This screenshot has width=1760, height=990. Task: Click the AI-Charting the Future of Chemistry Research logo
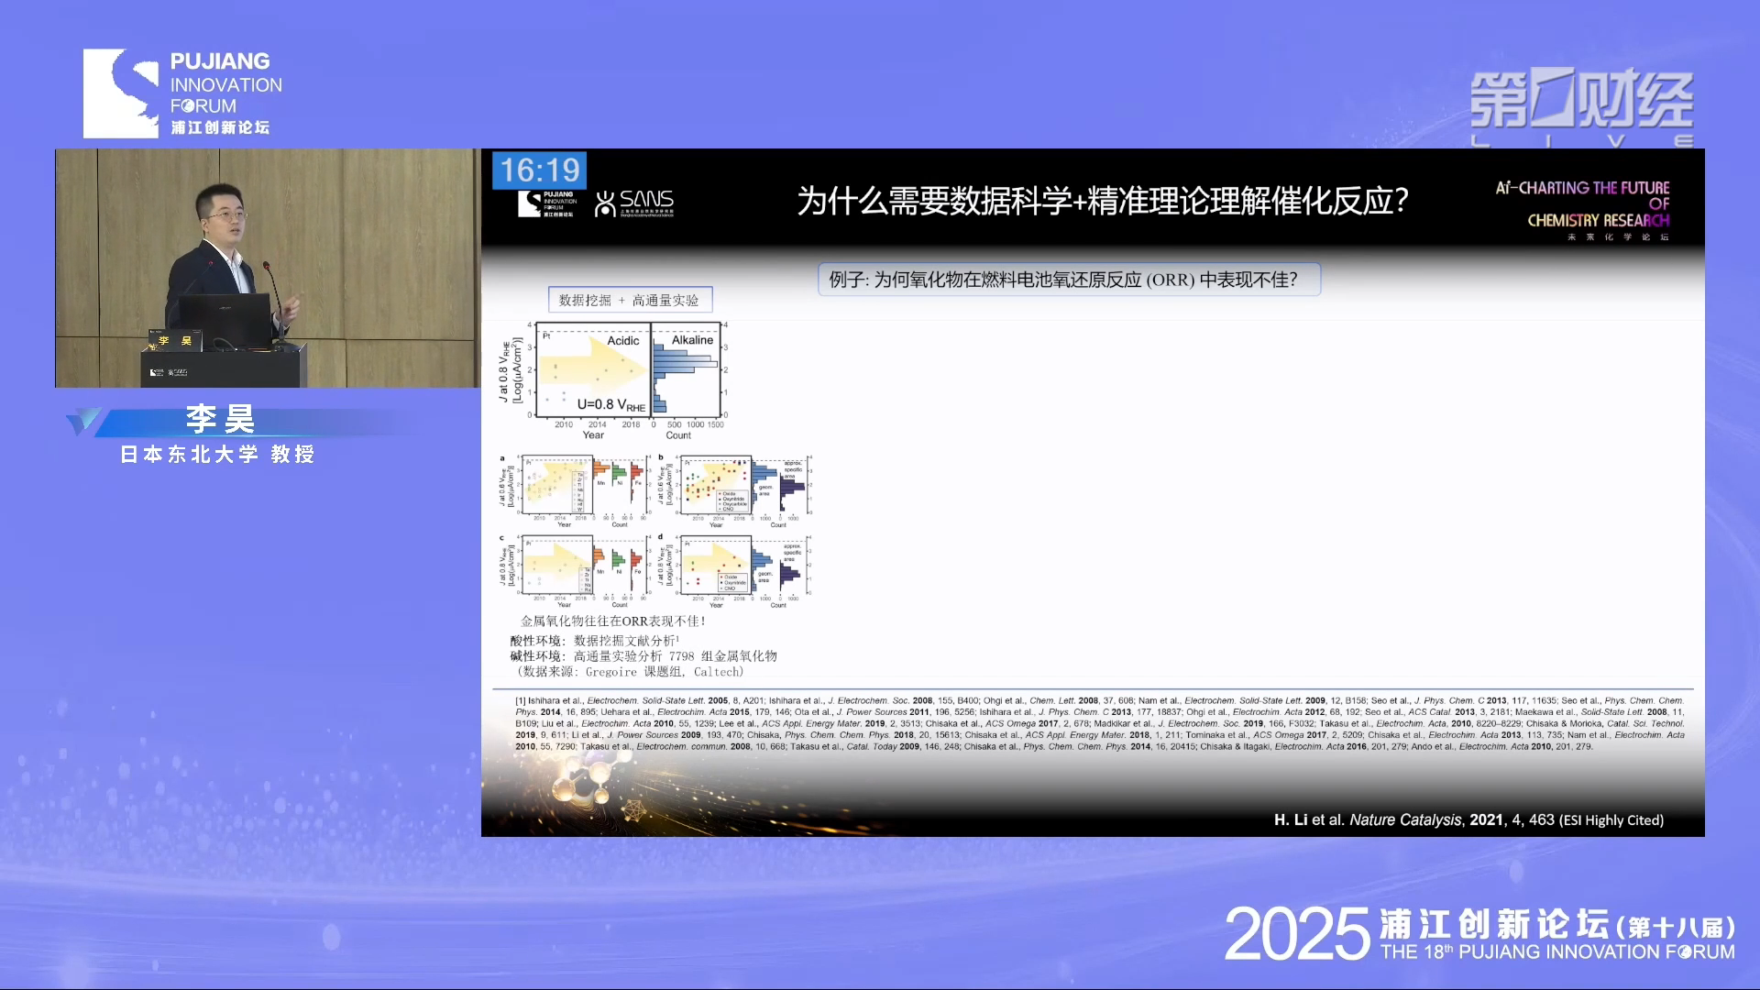coord(1582,210)
